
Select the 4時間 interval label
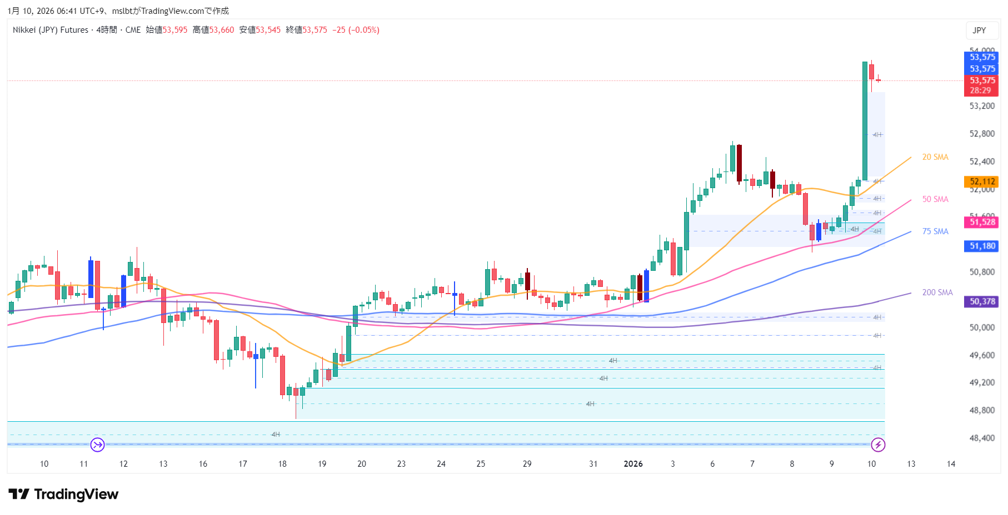click(107, 30)
